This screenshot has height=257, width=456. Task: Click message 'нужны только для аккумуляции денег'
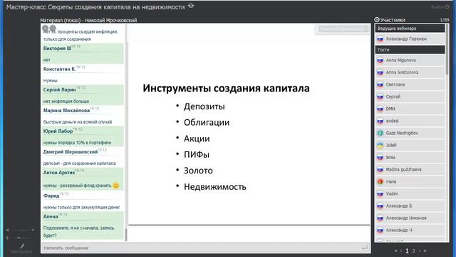point(81,207)
